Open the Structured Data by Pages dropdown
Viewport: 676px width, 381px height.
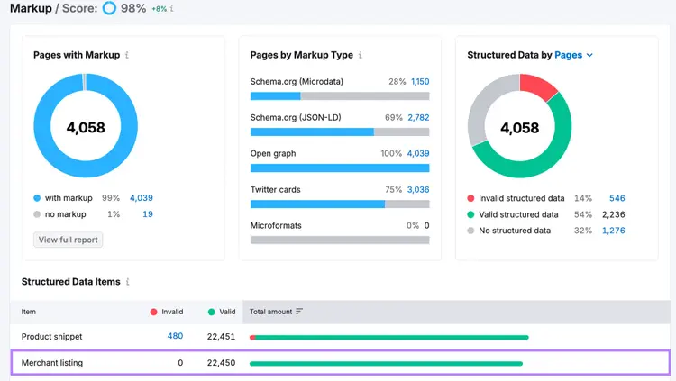tap(573, 55)
